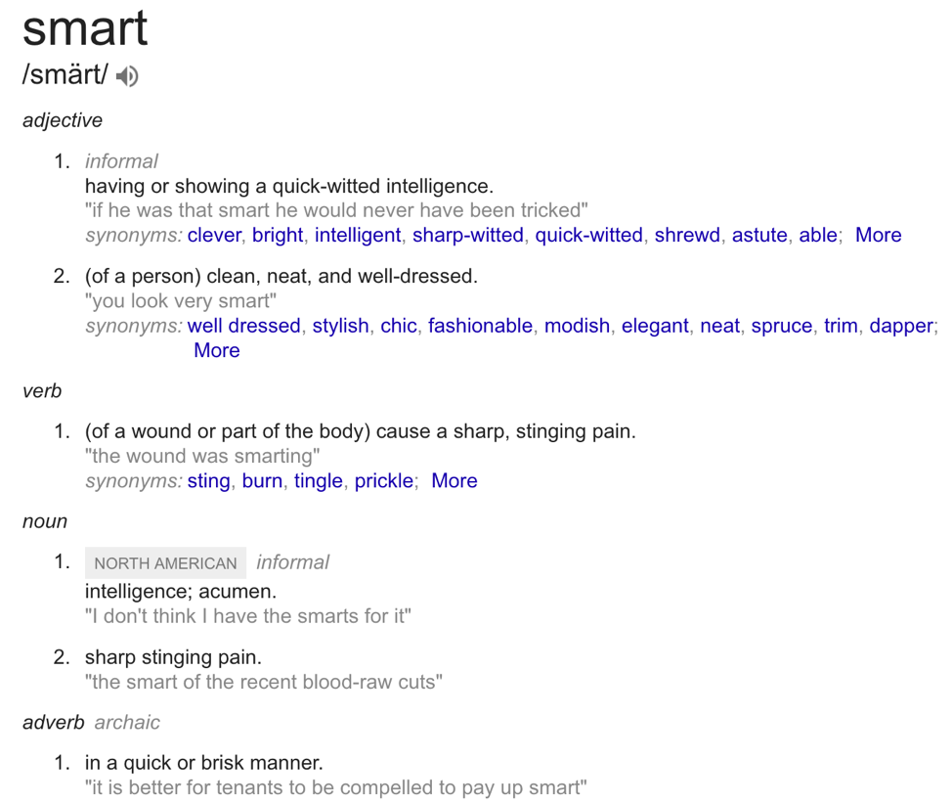Click the well dressed synonym link
952x804 pixels.
[243, 326]
